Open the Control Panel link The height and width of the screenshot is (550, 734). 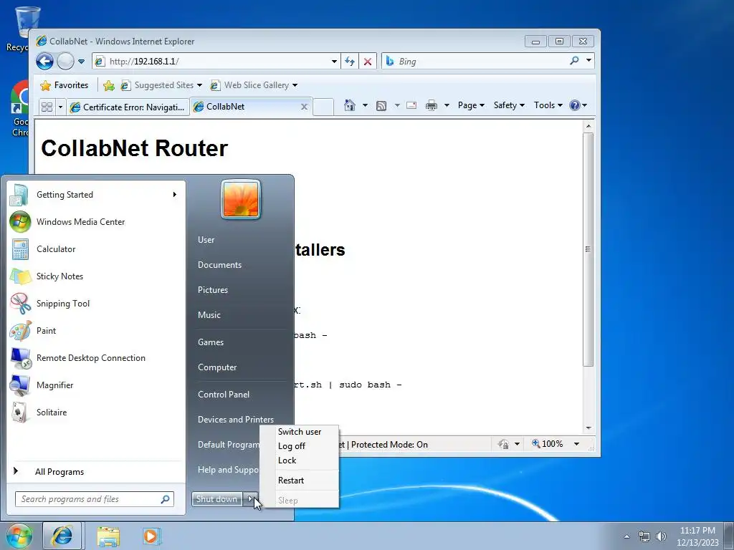[224, 395]
